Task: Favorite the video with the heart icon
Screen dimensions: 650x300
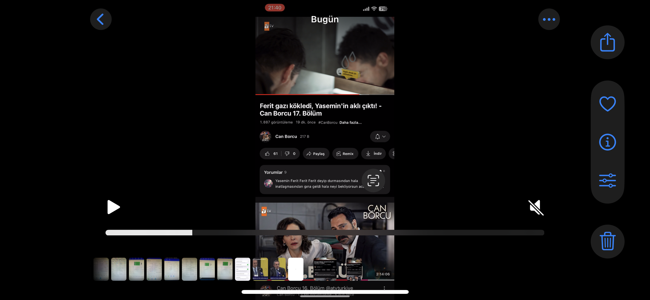Action: (x=607, y=104)
